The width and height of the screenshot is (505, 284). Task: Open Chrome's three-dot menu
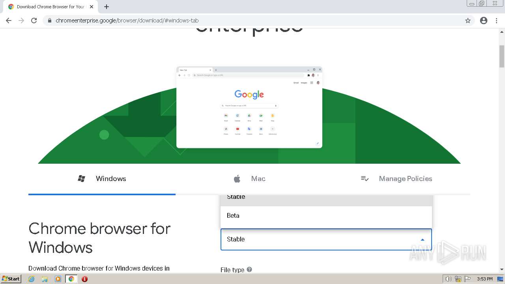(496, 21)
